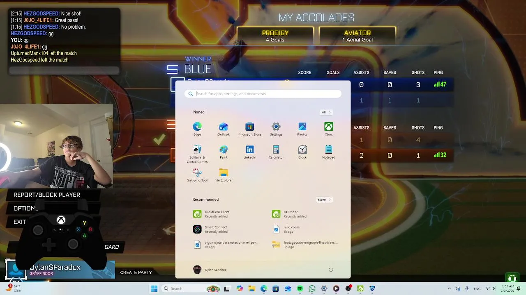Open Microsoft Store pinned app
This screenshot has width=526, height=295.
click(250, 129)
